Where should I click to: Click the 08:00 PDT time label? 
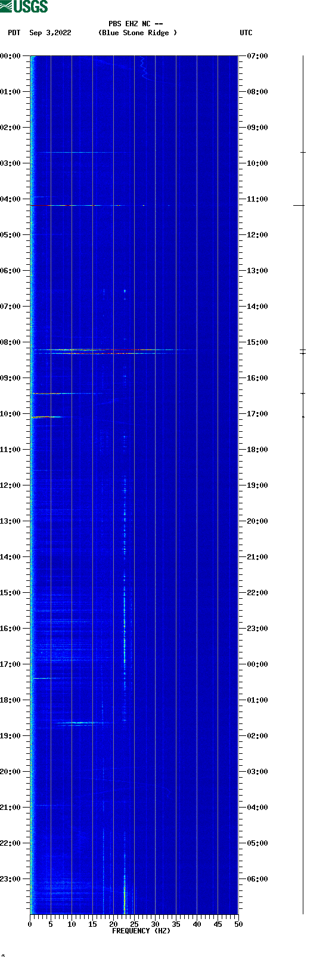[11, 342]
